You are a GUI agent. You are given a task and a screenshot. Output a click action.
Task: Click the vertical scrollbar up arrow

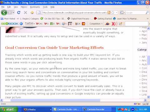coord(148,28)
